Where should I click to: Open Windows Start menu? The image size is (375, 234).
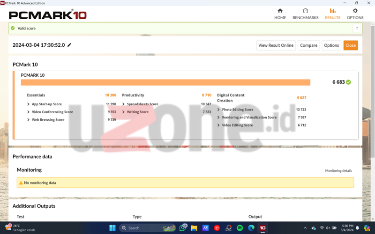tap(112, 228)
